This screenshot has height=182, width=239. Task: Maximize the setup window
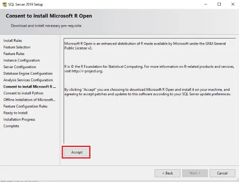(219, 4)
